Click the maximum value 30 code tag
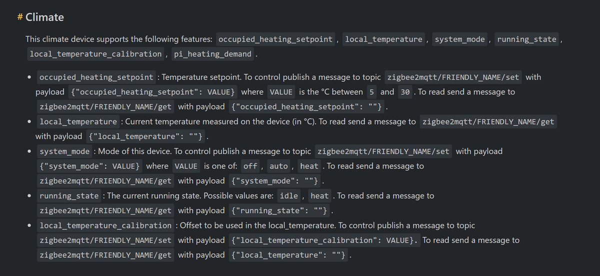Screen dimensions: 600x276 point(404,92)
